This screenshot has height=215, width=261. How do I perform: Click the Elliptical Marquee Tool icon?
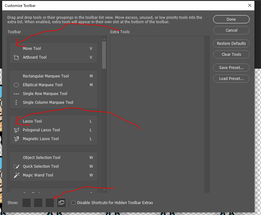pyautogui.click(x=16, y=85)
